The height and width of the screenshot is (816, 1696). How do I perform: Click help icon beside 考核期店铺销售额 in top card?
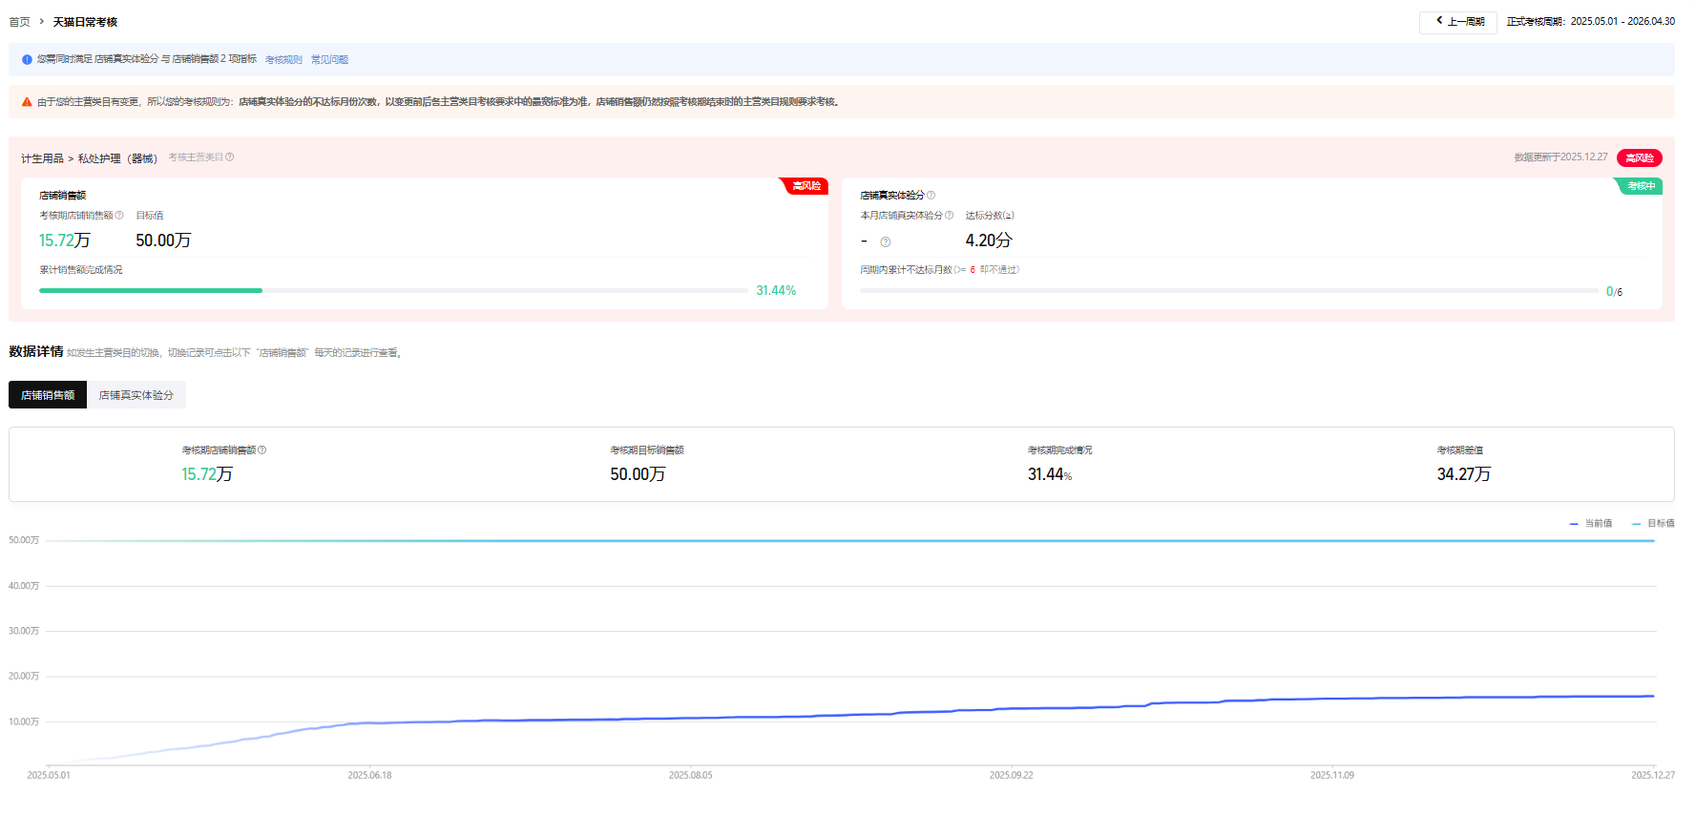(x=119, y=216)
